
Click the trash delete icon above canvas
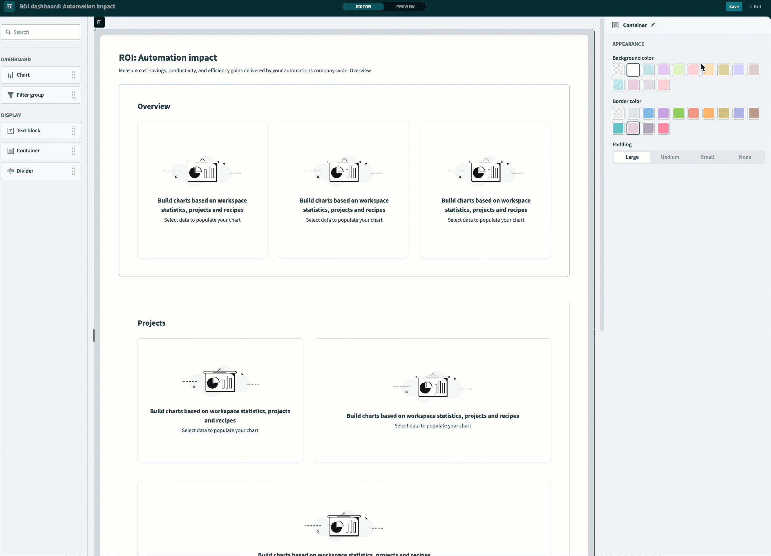pyautogui.click(x=99, y=22)
